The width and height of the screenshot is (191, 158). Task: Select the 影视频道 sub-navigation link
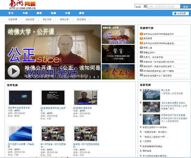(x=81, y=19)
